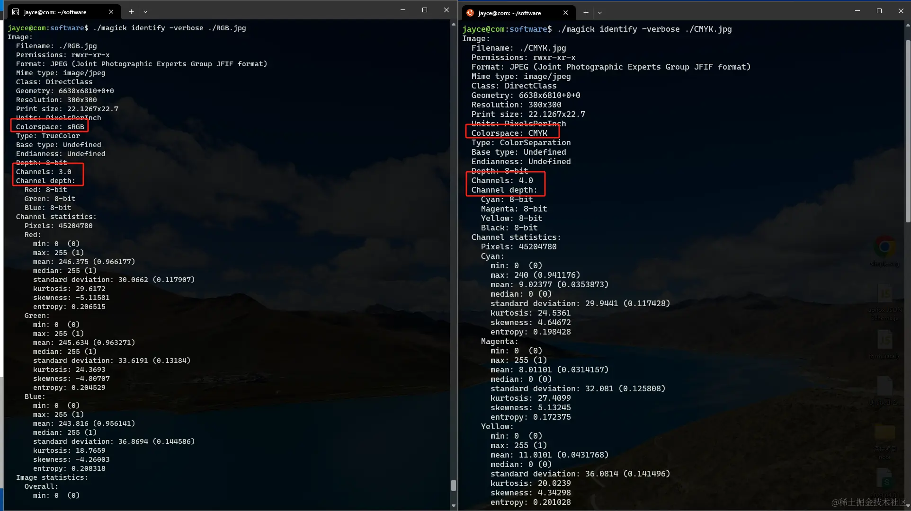Click scroll-up arrow of right terminal scrollbar
The width and height of the screenshot is (911, 511).
908,26
